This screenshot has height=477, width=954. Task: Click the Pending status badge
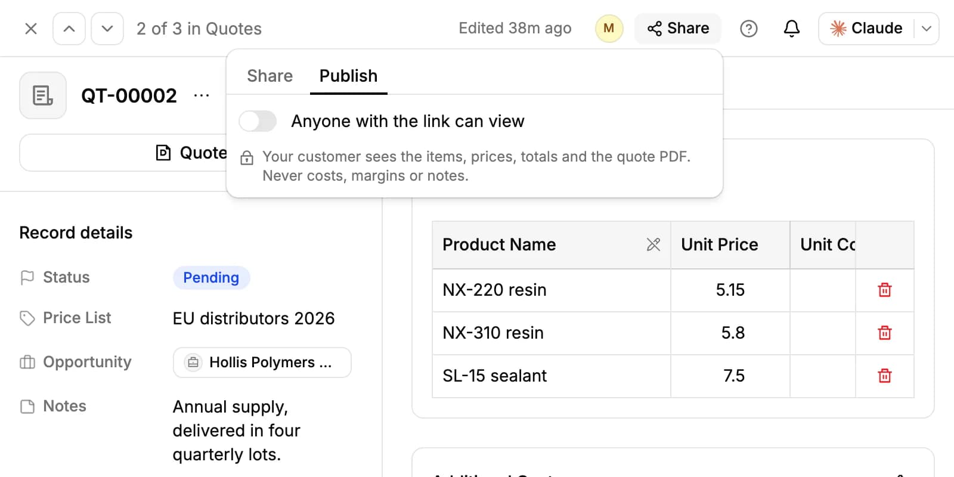pos(211,278)
